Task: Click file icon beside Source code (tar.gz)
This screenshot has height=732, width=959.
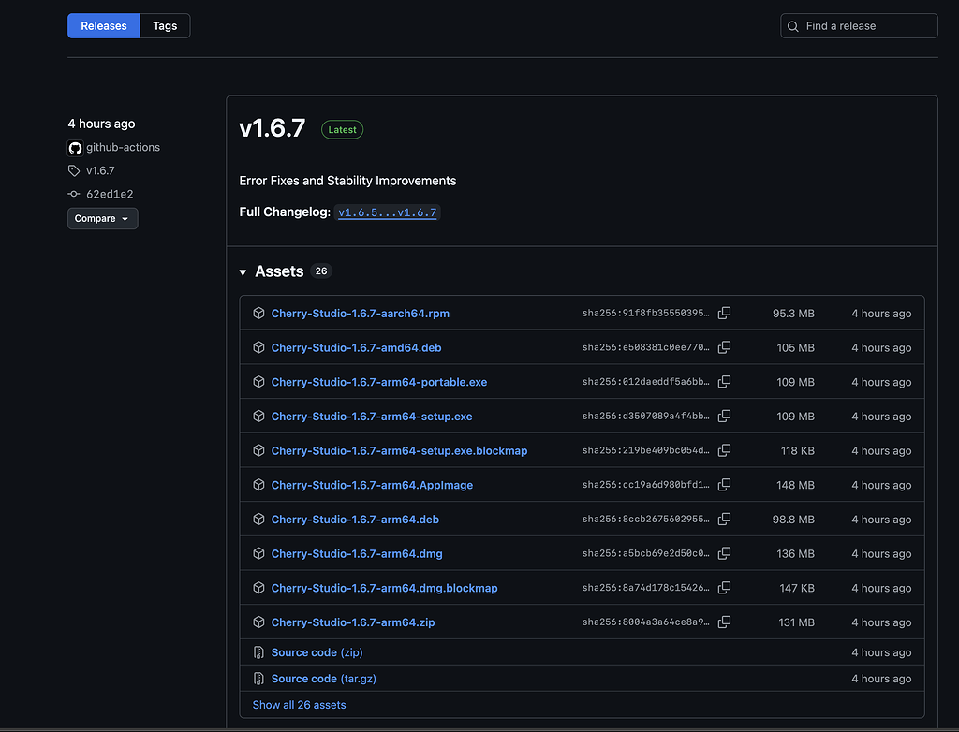Action: tap(258, 679)
